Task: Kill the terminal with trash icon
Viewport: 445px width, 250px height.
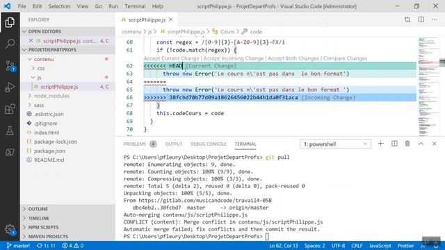Action: pyautogui.click(x=407, y=144)
